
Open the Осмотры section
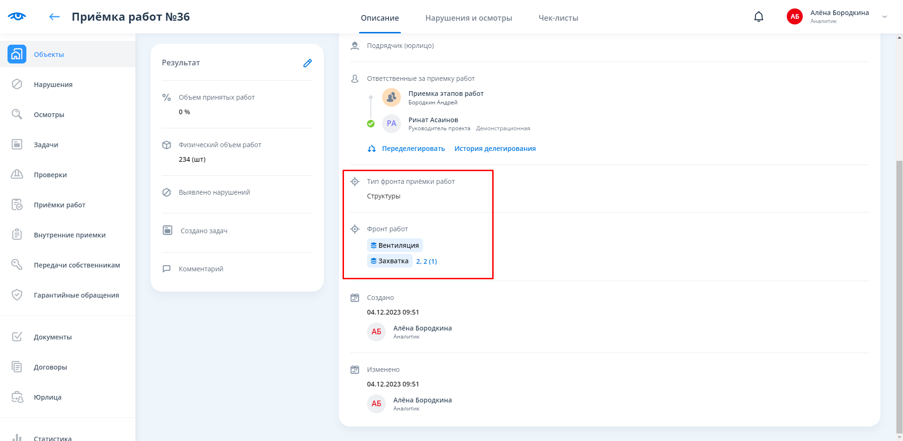pyautogui.click(x=49, y=115)
